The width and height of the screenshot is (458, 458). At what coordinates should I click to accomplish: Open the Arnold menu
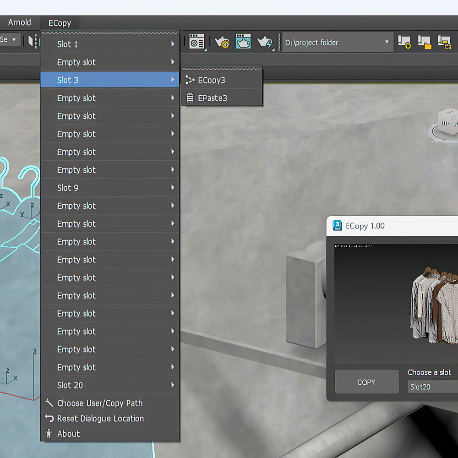point(19,22)
